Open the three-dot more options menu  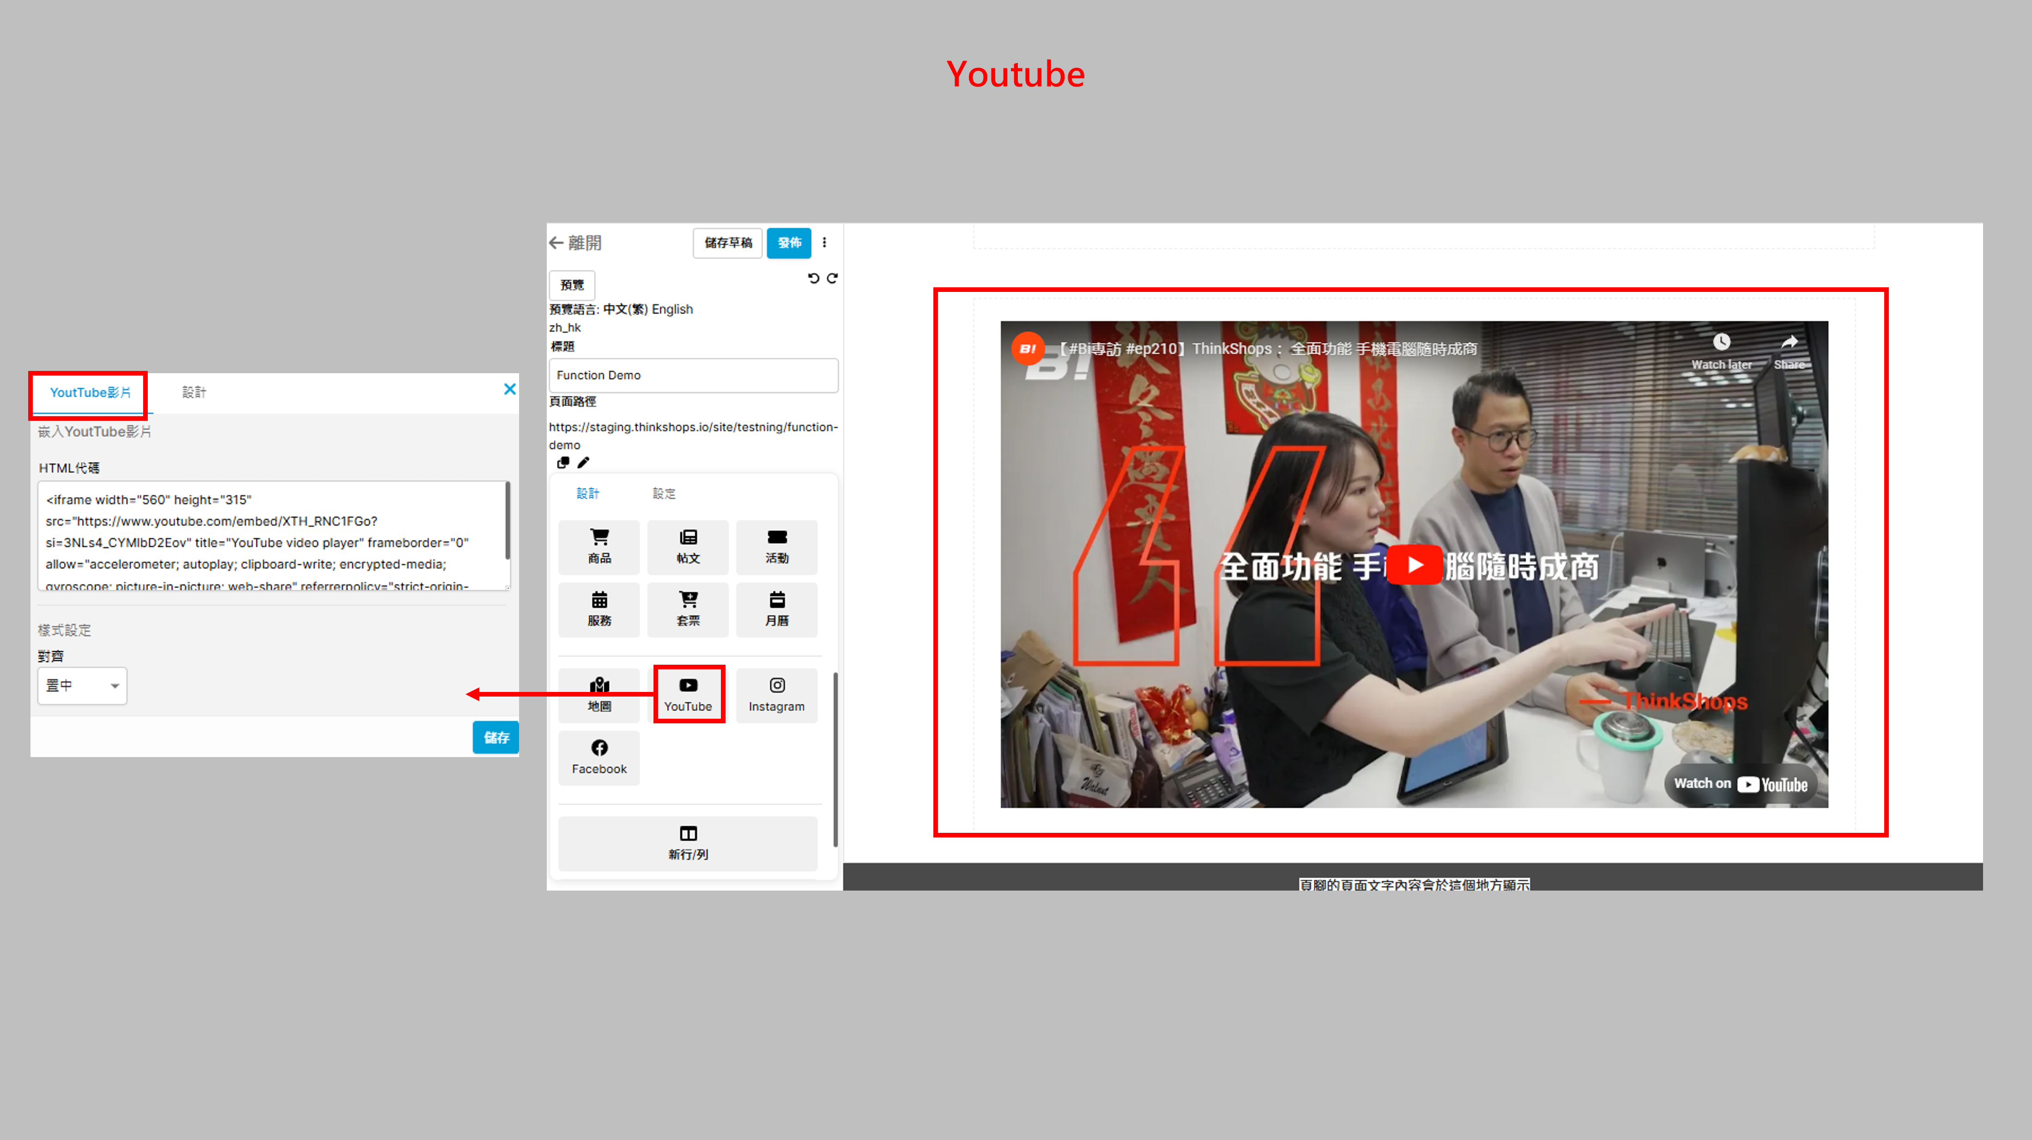pos(824,242)
